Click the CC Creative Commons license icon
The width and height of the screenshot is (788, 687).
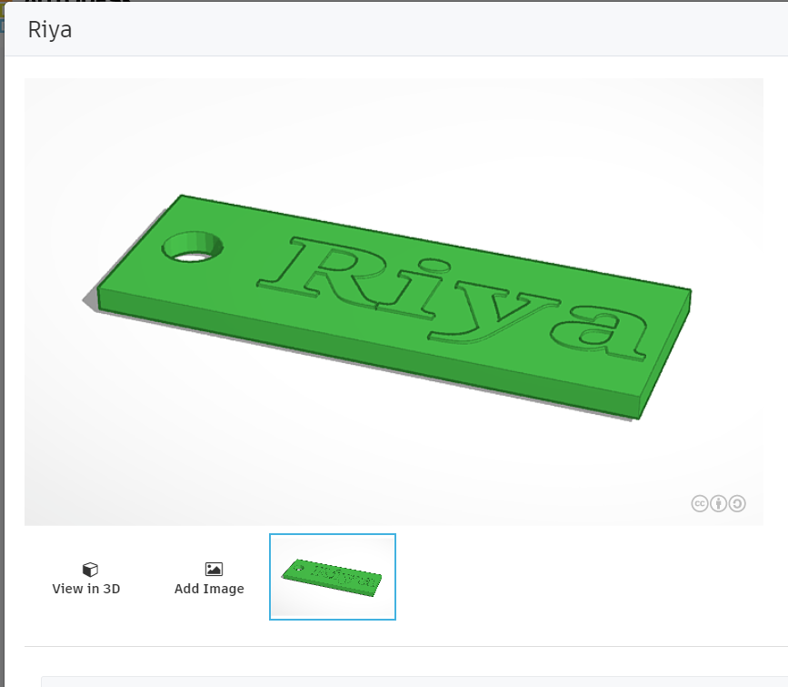tap(698, 503)
